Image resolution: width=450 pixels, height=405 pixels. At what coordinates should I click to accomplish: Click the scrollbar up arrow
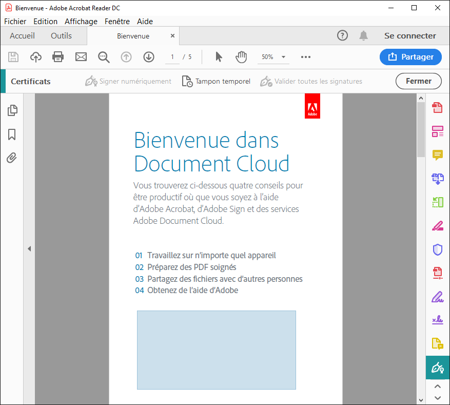(x=421, y=98)
